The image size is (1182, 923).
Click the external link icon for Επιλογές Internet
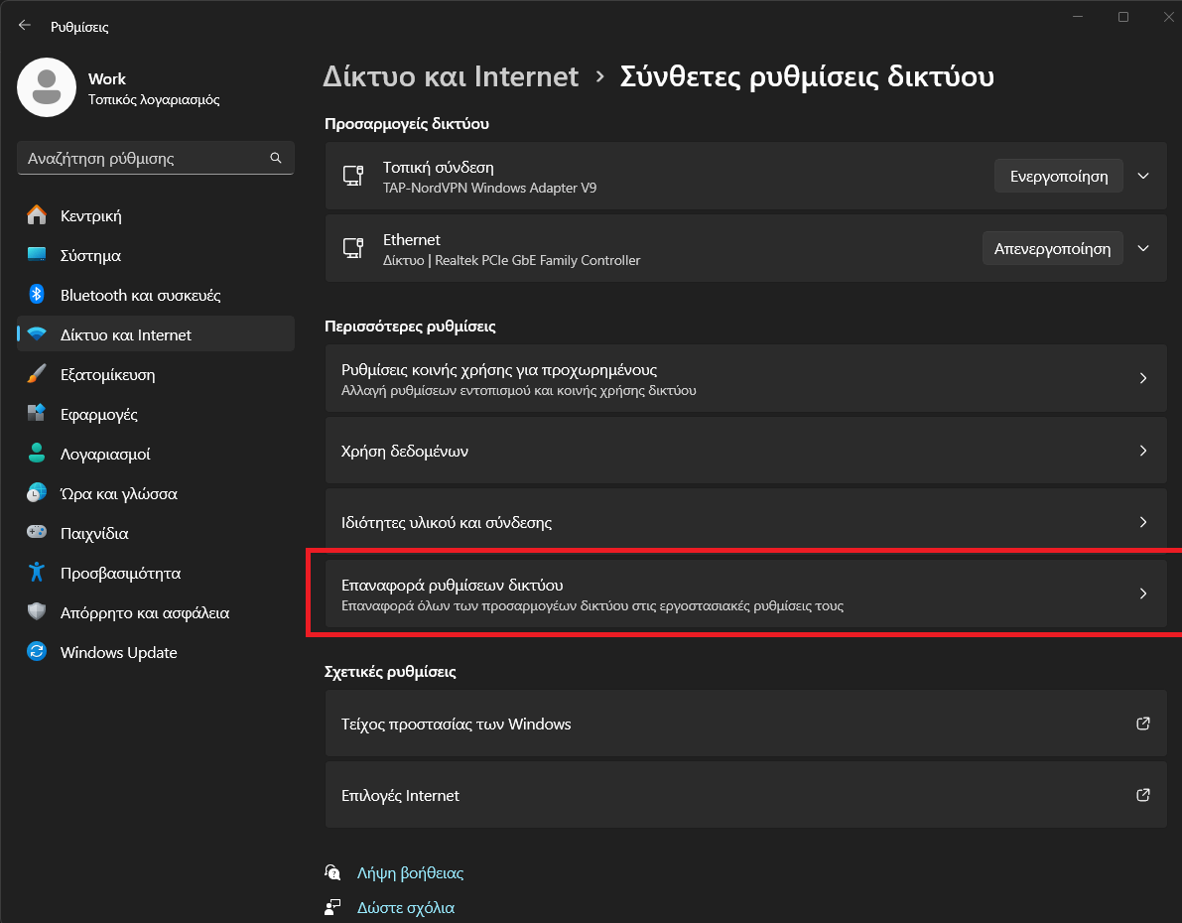point(1142,795)
